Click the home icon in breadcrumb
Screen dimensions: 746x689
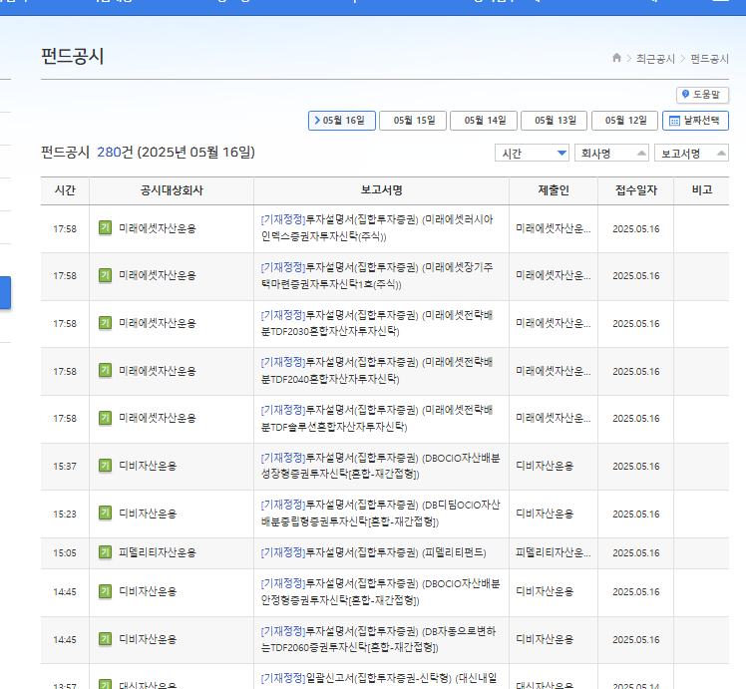coord(616,58)
